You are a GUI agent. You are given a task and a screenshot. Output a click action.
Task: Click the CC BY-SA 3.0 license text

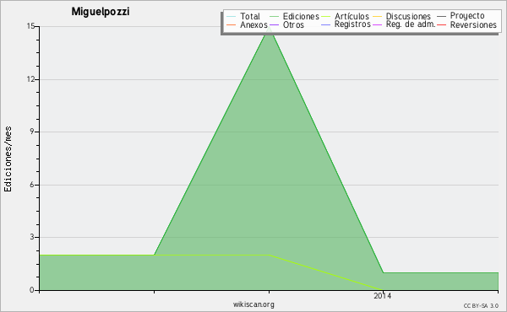(481, 305)
